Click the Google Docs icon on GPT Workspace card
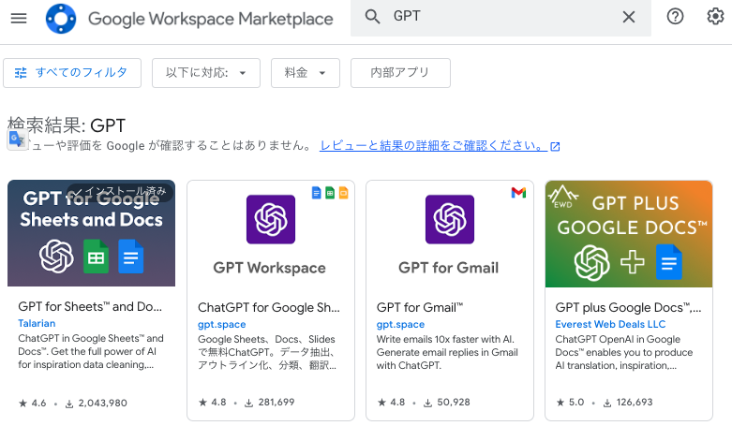This screenshot has height=426, width=732. [316, 192]
